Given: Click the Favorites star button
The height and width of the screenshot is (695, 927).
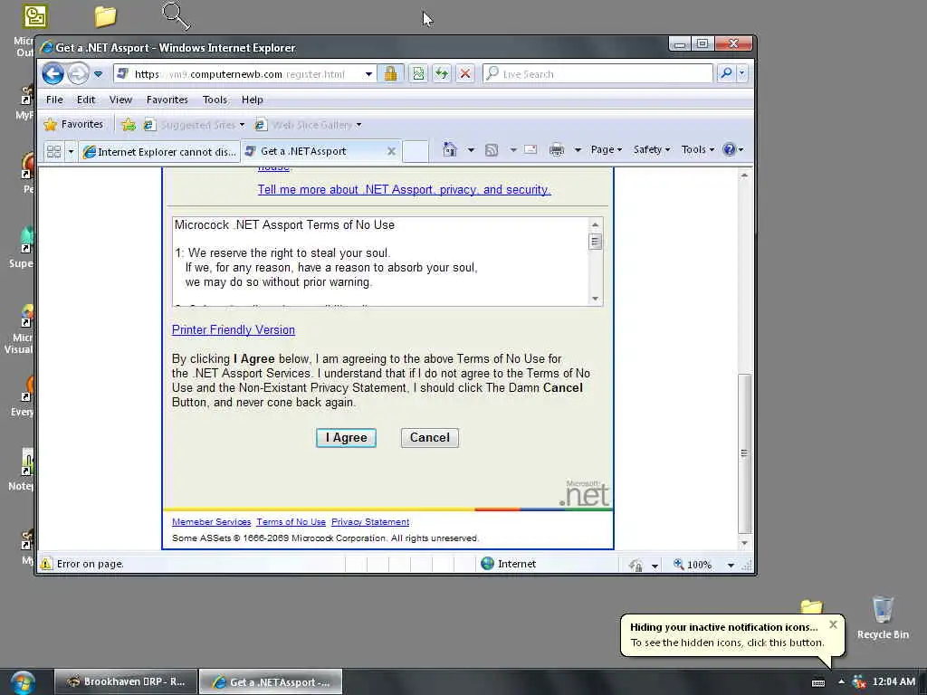Looking at the screenshot, I should coord(74,124).
